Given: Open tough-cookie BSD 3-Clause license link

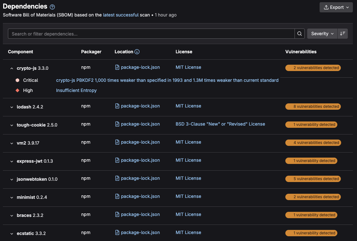Looking at the screenshot, I should coord(220,124).
